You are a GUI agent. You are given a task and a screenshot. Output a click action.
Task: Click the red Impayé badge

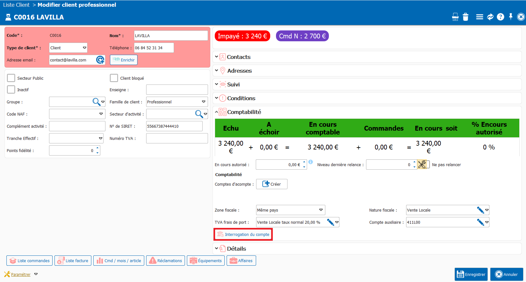(242, 36)
